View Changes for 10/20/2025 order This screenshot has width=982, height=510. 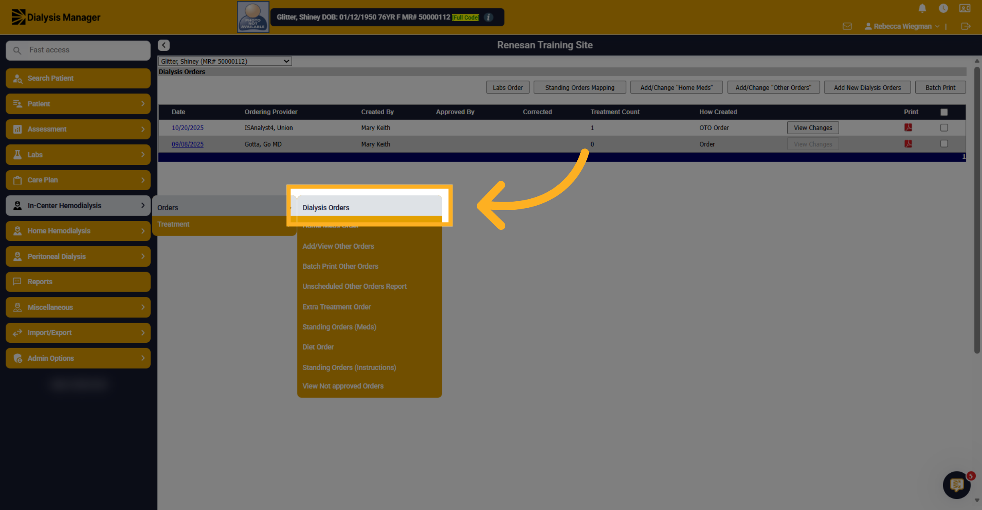pos(813,128)
